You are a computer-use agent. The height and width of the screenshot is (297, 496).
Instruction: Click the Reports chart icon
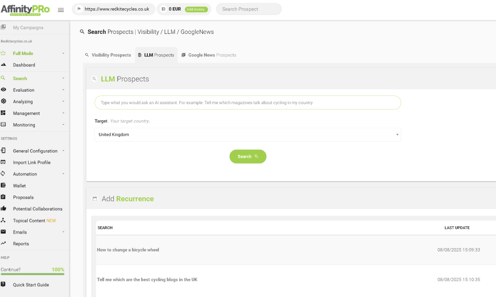pos(3,244)
